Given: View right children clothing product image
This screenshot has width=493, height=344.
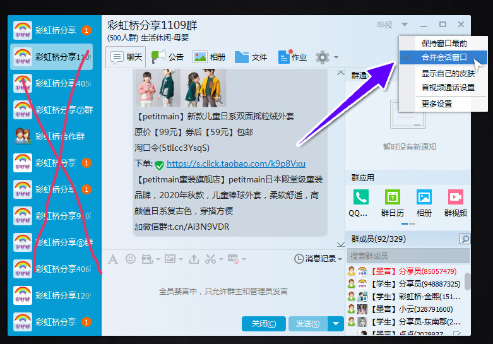Looking at the screenshot, I should (203, 88).
